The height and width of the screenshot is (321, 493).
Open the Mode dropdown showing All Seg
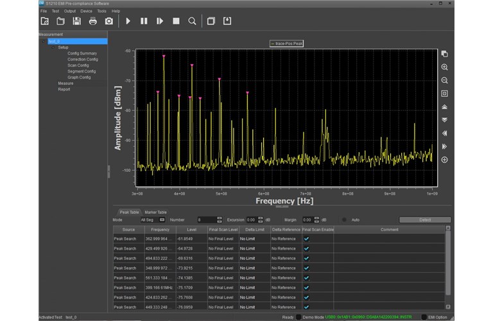tap(153, 220)
